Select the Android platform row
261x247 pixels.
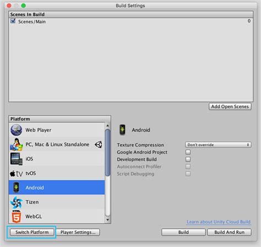[57, 188]
